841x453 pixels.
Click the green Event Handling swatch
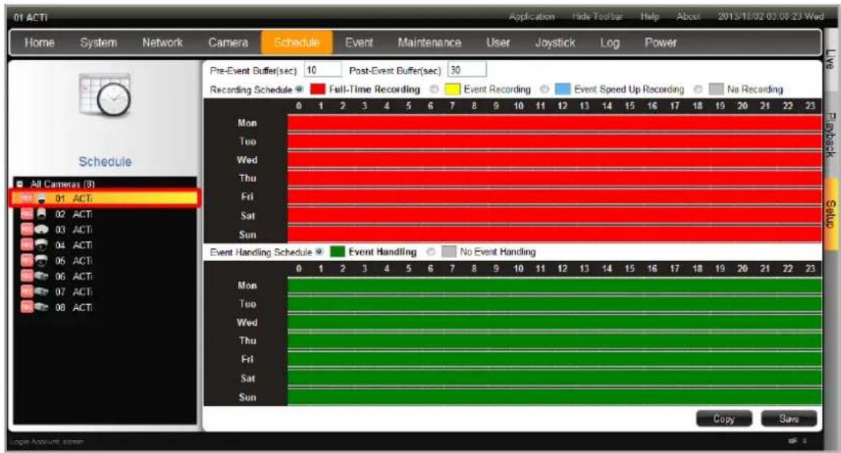337,251
